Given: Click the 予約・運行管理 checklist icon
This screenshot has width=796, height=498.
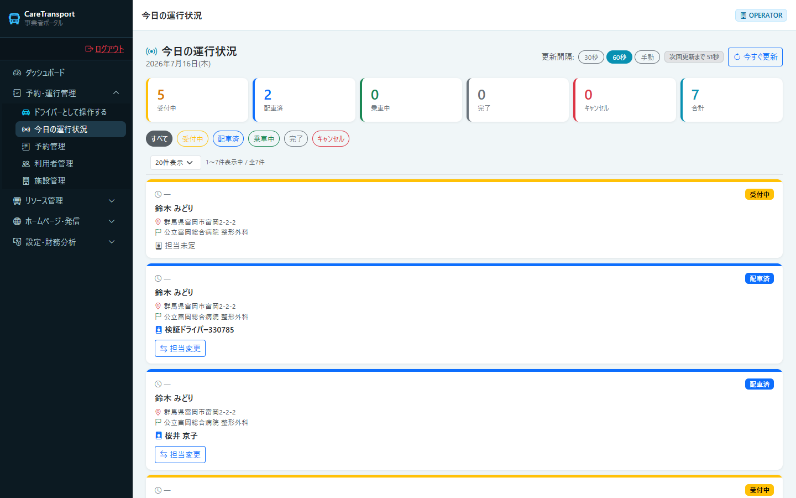Looking at the screenshot, I should pyautogui.click(x=17, y=93).
